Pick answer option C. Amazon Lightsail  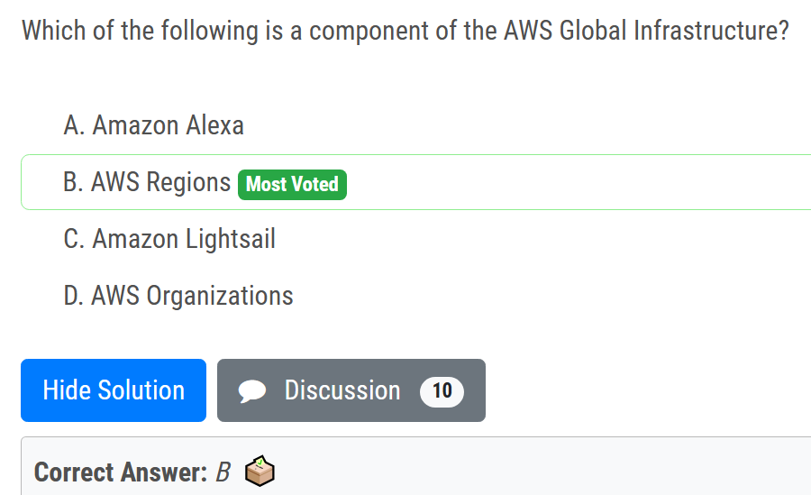point(169,239)
